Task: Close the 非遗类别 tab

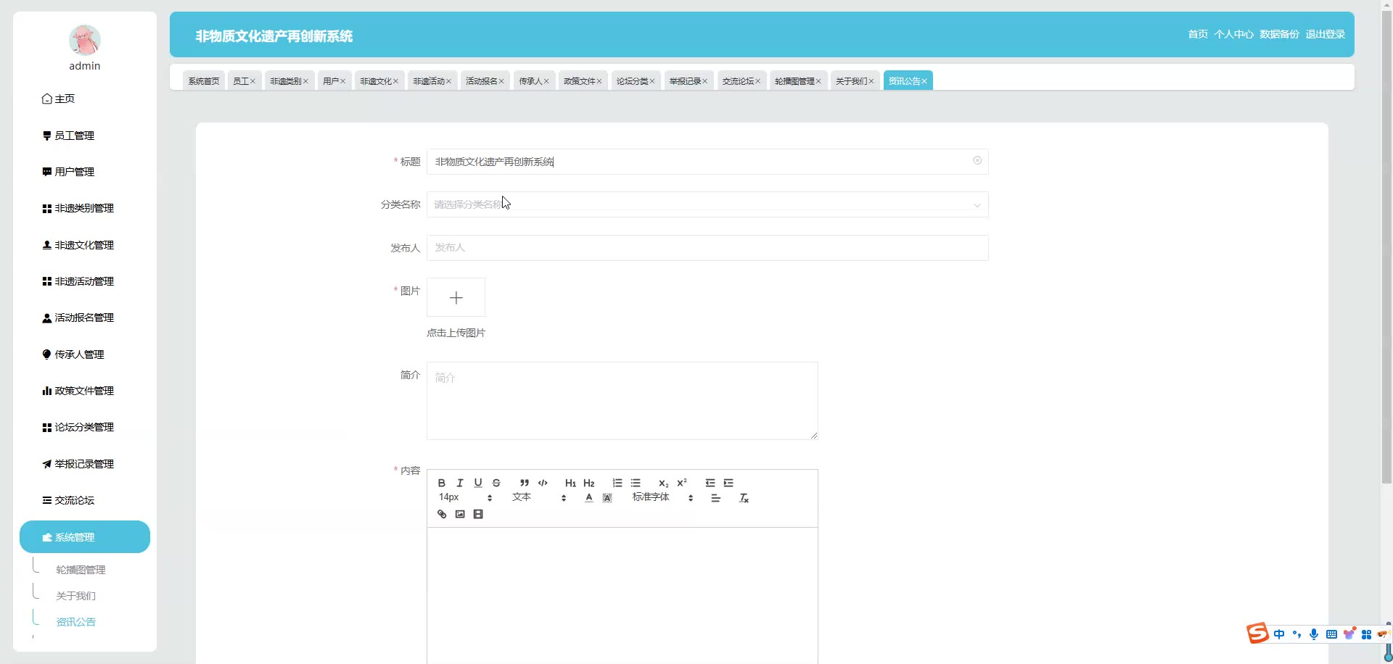Action: (305, 81)
